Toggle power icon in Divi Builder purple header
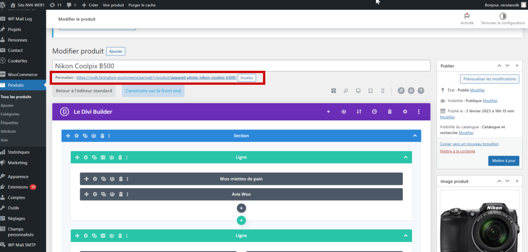Screen dimensions: 528x252 point(344,112)
